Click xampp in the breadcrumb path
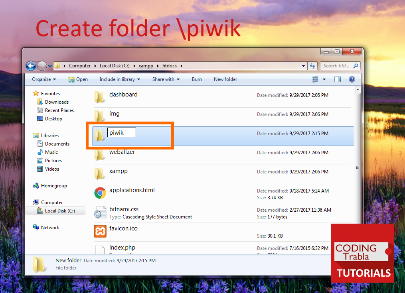 click(x=146, y=66)
